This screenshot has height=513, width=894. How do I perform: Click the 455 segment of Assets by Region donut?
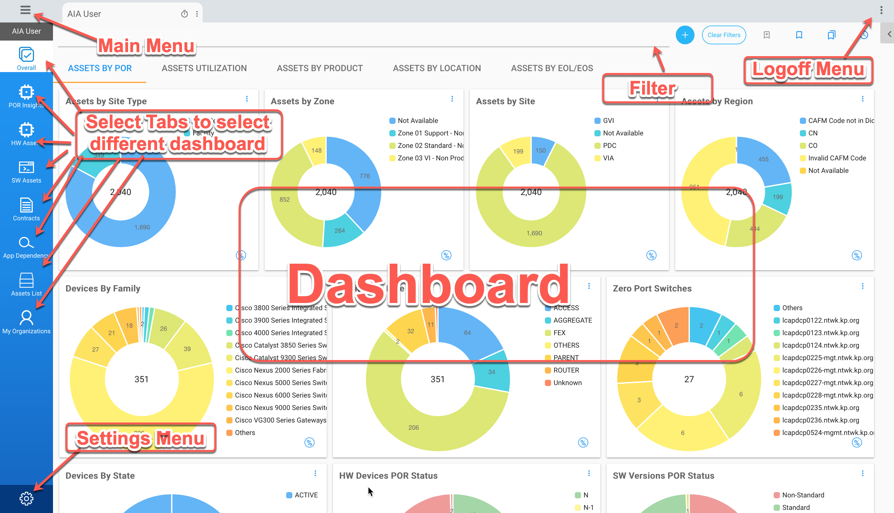tap(764, 159)
